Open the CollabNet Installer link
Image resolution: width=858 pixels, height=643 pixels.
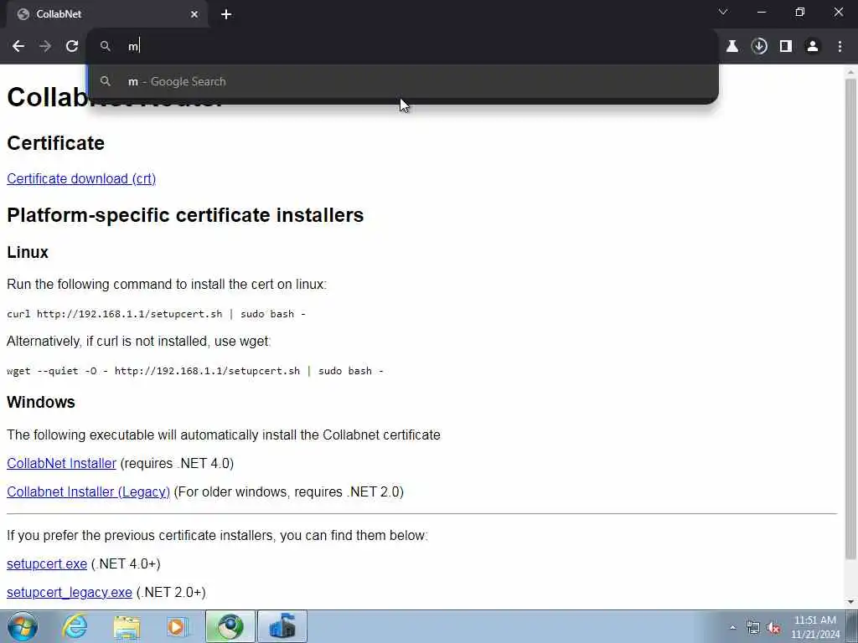(x=61, y=463)
